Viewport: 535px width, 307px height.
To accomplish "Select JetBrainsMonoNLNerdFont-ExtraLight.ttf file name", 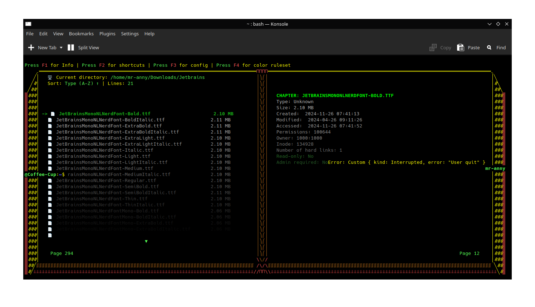I will tap(111, 138).
